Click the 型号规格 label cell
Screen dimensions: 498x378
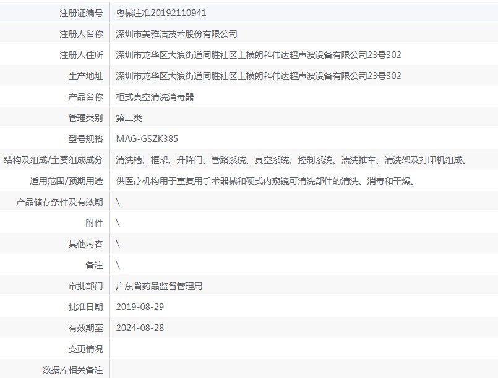click(85, 139)
